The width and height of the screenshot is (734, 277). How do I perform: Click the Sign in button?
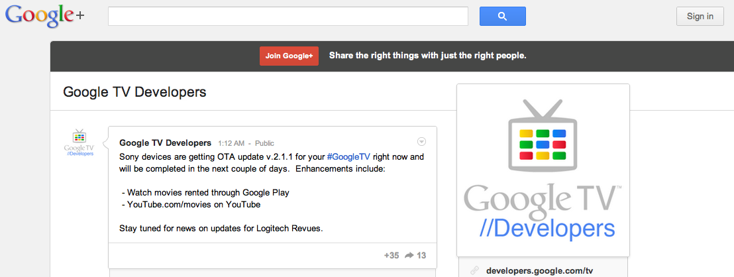click(x=700, y=17)
